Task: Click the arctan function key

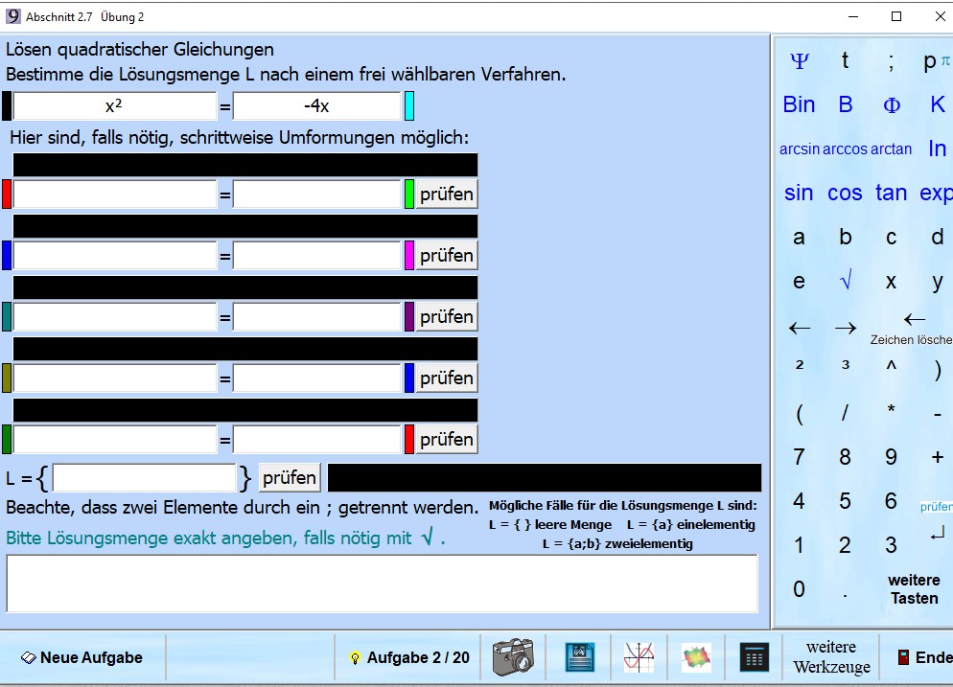Action: coord(891,149)
